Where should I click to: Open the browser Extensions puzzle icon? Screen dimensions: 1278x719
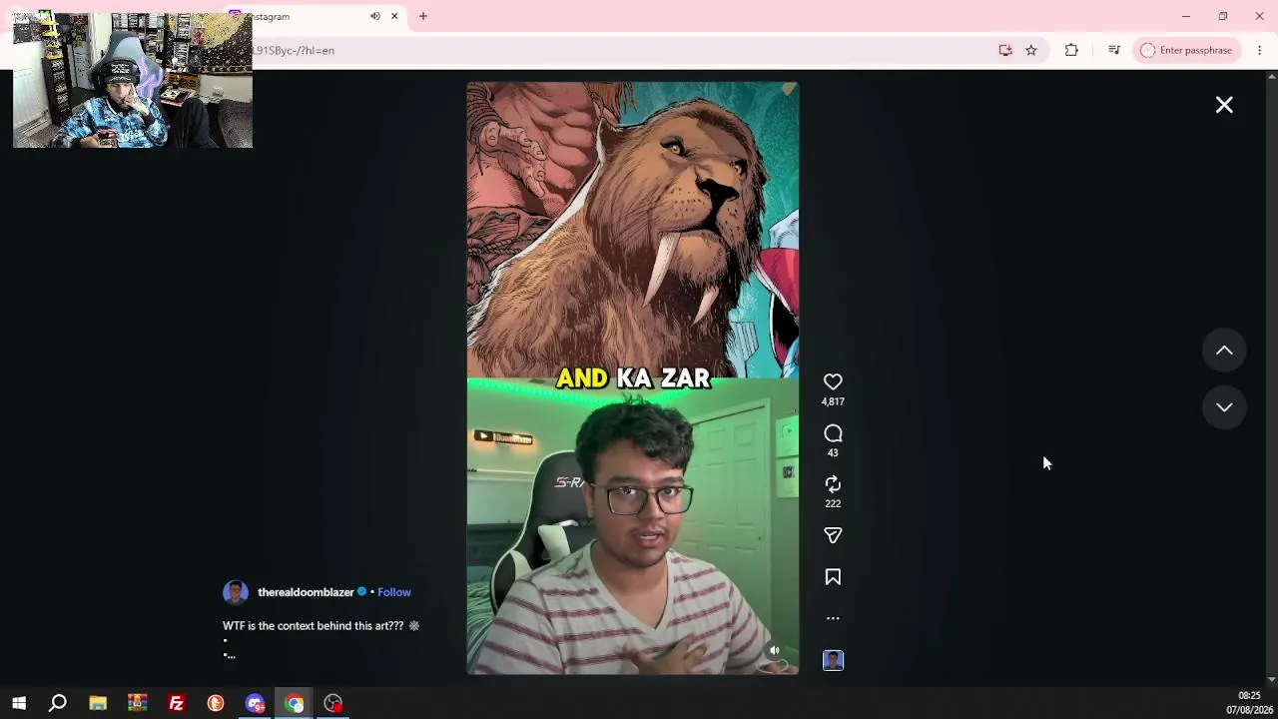[x=1071, y=50]
